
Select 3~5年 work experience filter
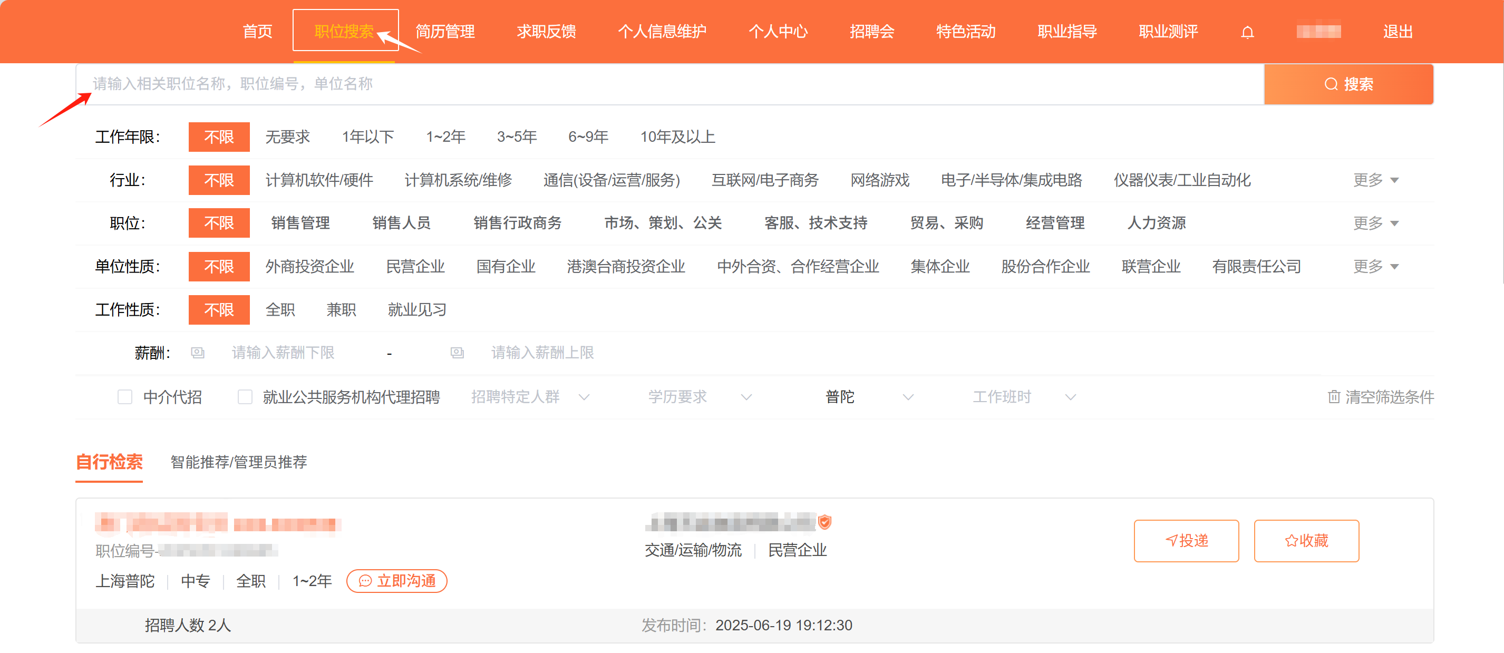pyautogui.click(x=517, y=137)
